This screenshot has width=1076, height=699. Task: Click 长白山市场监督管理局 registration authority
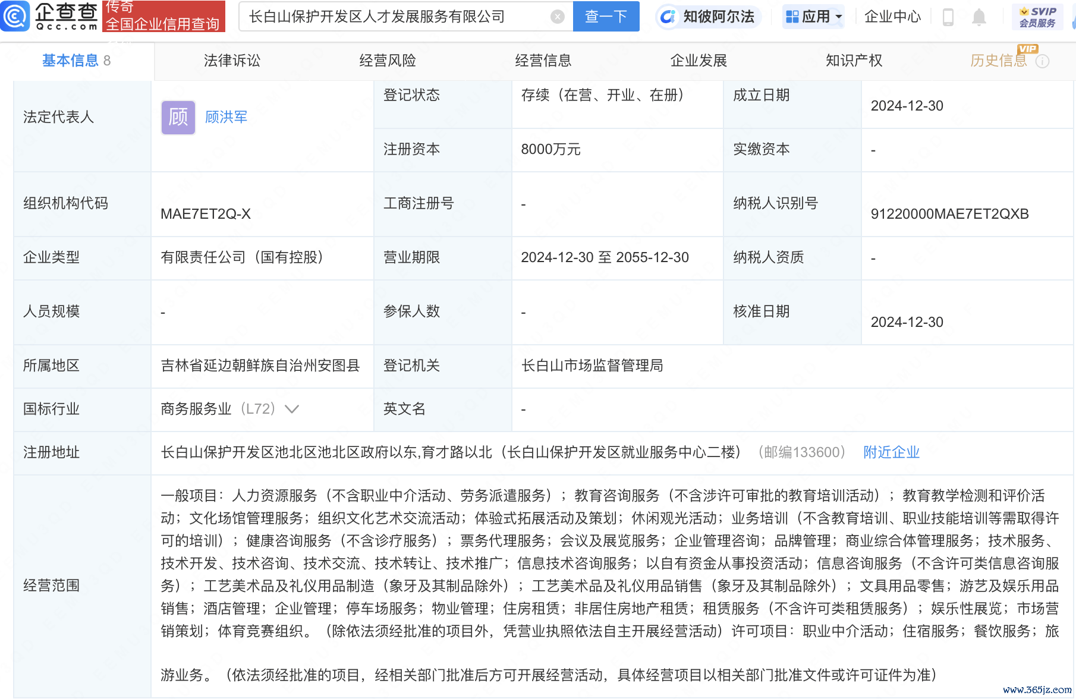[592, 366]
